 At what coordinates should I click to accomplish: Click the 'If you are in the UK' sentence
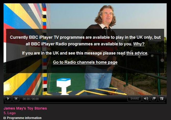pyautogui.click(x=85, y=53)
